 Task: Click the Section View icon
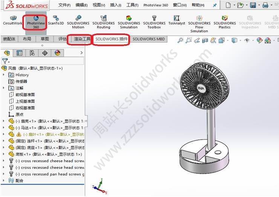(x=205, y=41)
